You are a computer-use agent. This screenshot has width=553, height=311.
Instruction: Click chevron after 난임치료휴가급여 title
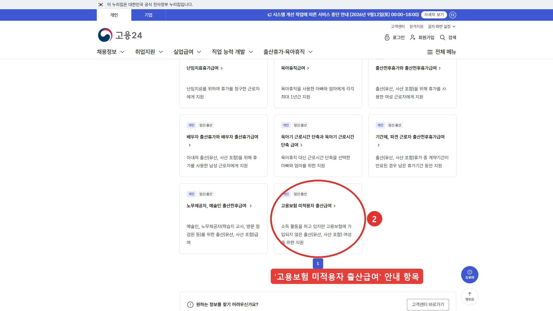(x=221, y=68)
